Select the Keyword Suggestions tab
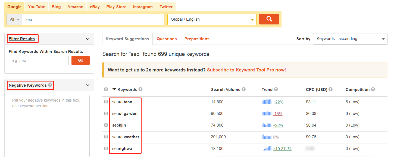This screenshot has height=157, width=397. pyautogui.click(x=127, y=39)
